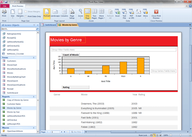Switch to Two Pages view
Viewport: 192px width, 137px height.
[95, 14]
